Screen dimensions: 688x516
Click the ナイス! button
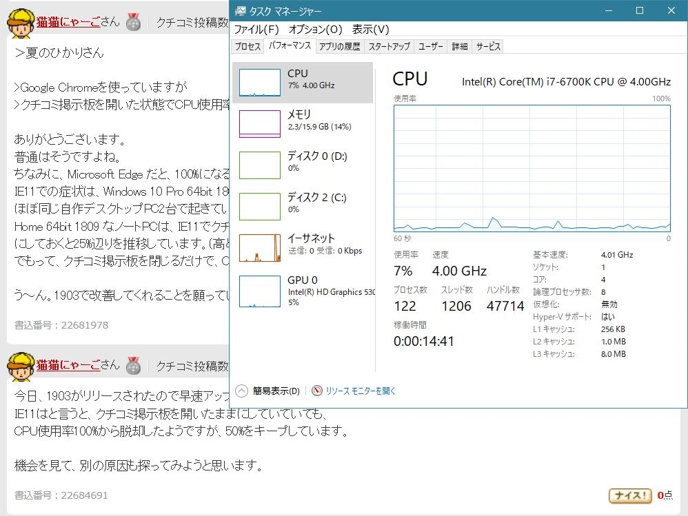coord(630,495)
